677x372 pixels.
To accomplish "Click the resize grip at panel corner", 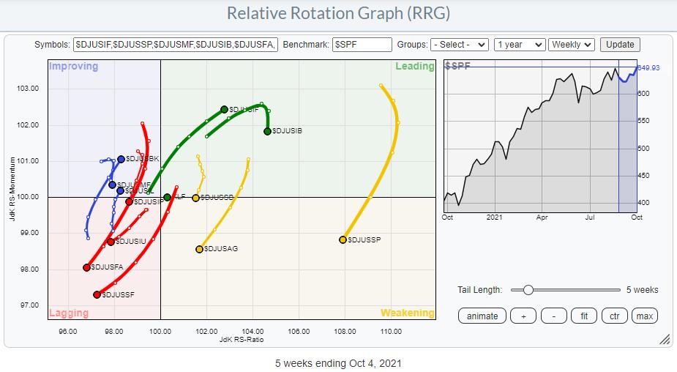I will (665, 339).
